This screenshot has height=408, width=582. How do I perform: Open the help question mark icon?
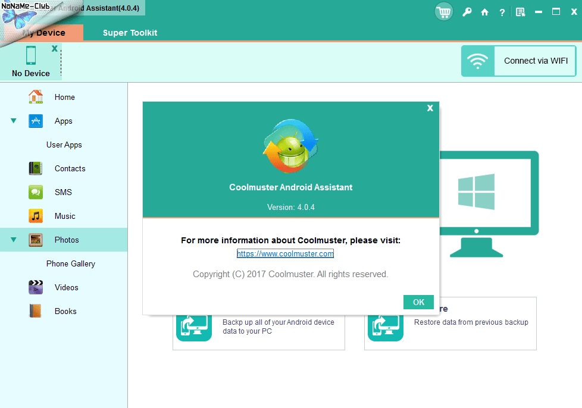pos(502,12)
